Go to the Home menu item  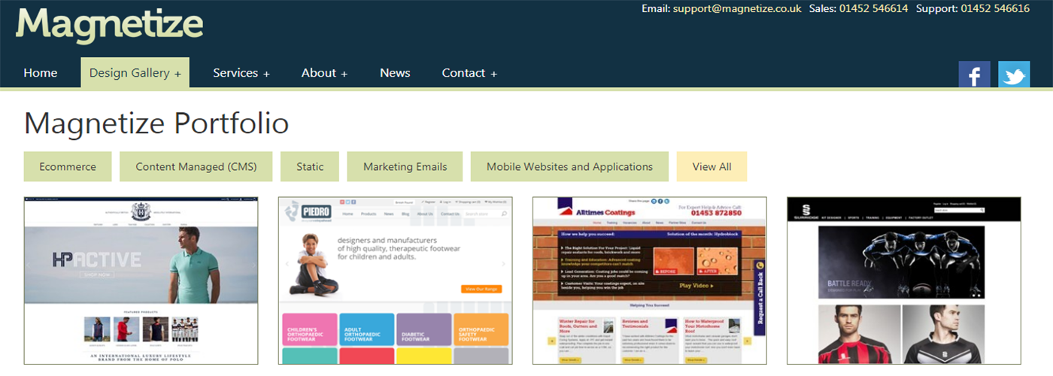tap(41, 73)
